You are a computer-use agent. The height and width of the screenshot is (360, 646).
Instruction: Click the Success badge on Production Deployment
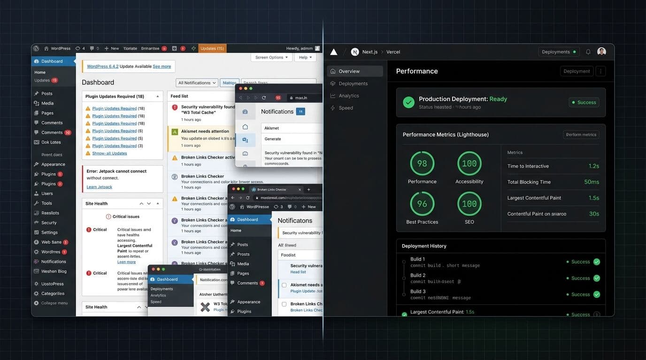pos(584,102)
